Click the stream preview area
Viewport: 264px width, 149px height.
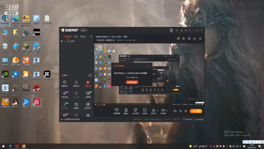click(149, 75)
